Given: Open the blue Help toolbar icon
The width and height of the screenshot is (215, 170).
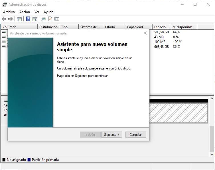Looking at the screenshot, I should click(x=28, y=19).
